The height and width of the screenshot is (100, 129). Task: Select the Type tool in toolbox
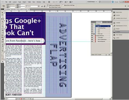click(2, 22)
